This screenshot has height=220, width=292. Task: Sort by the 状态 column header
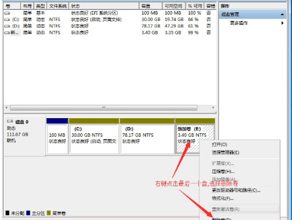(x=104, y=6)
